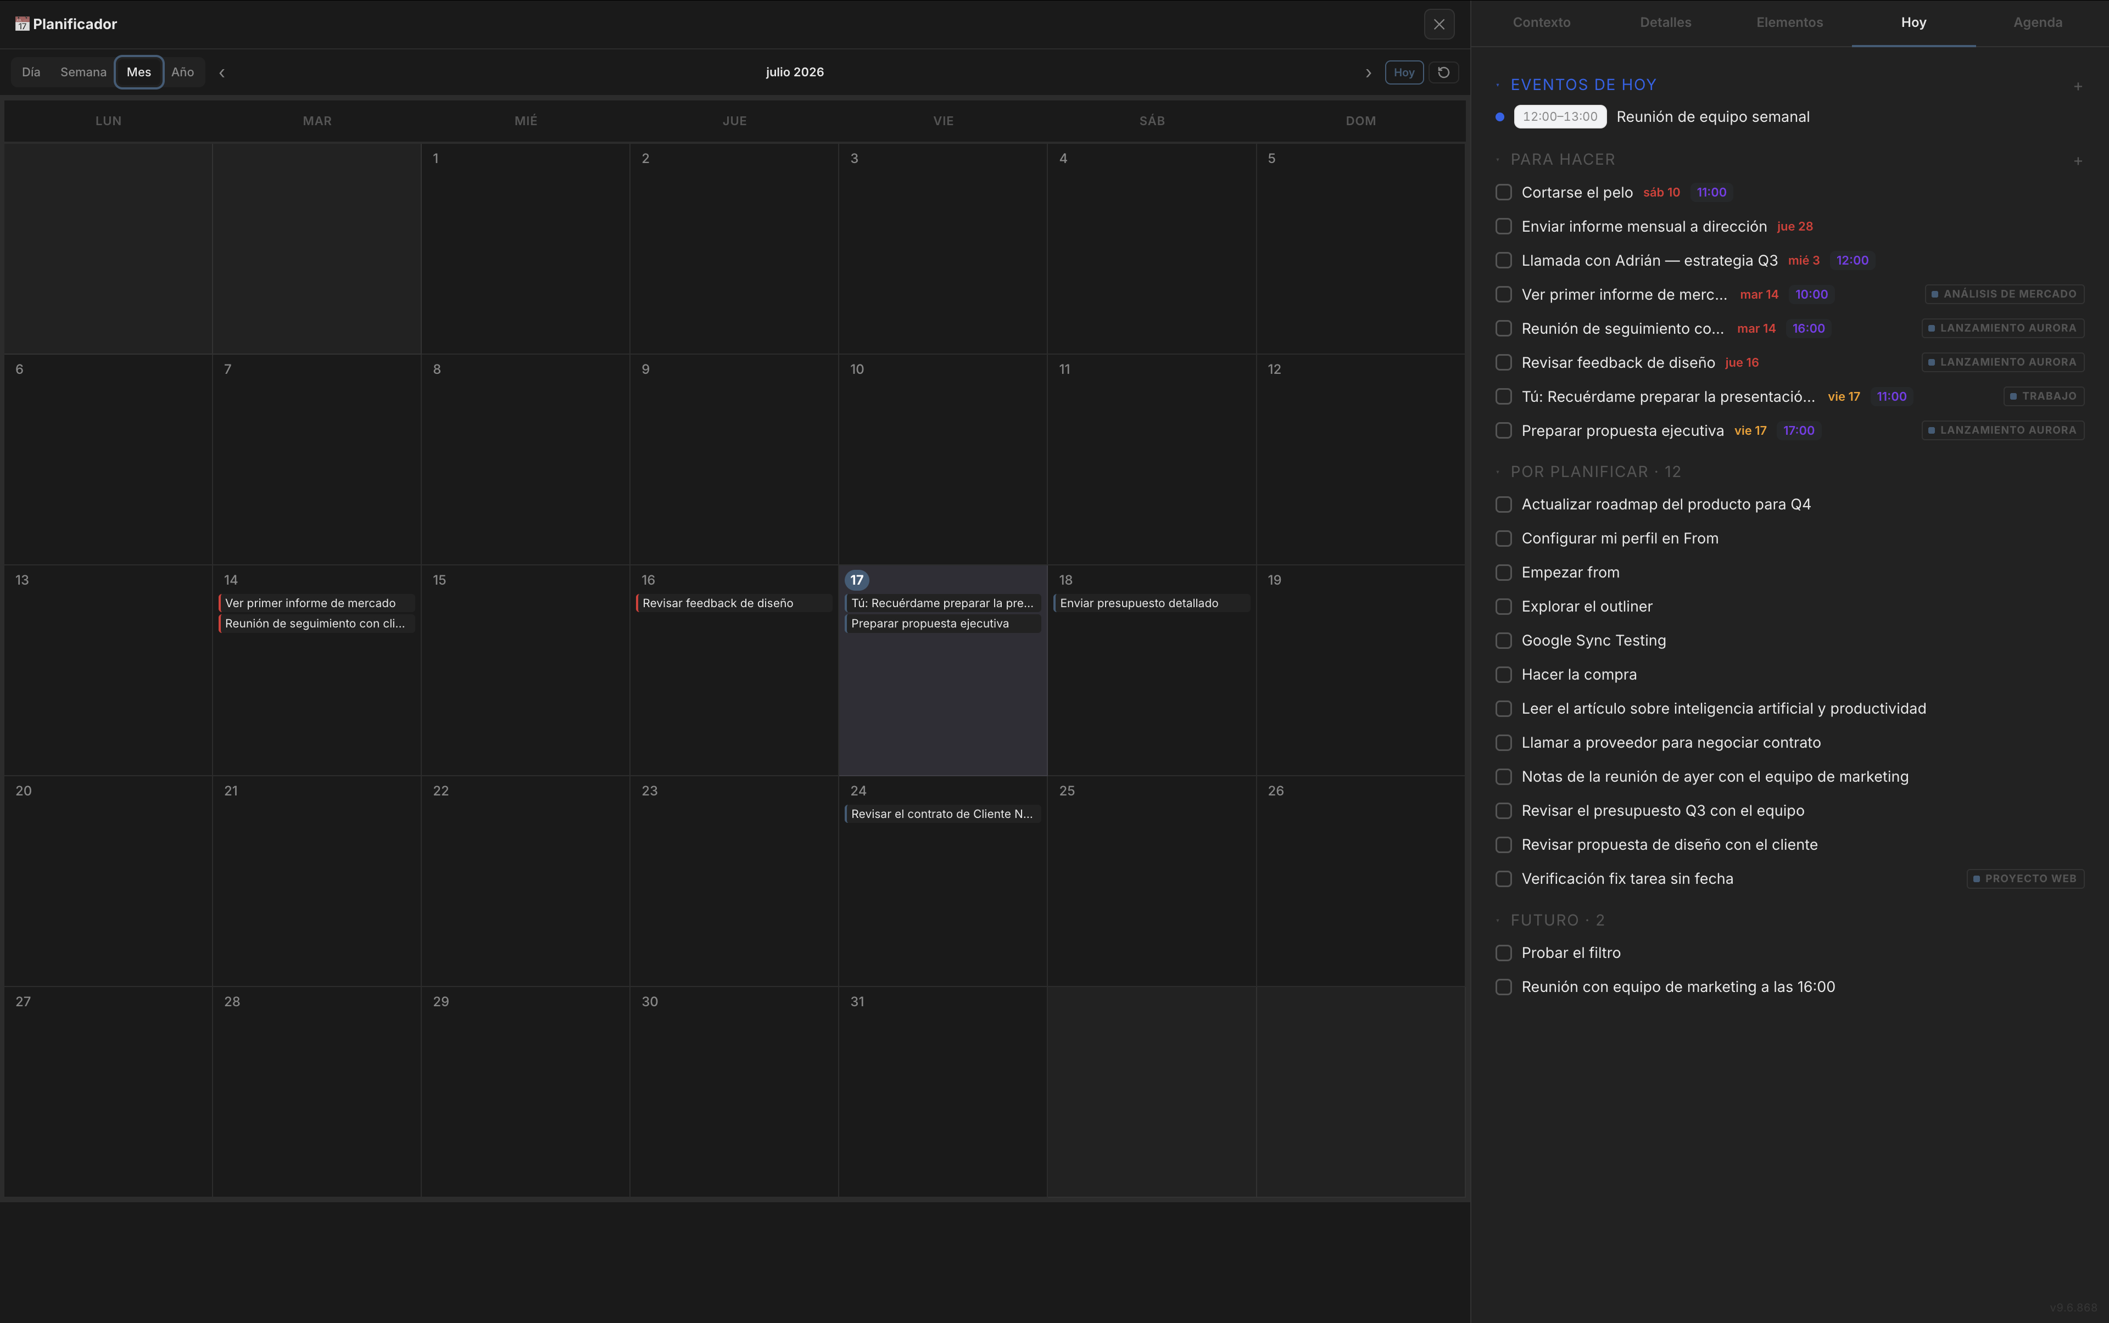Check off Hacer la compra
Viewport: 2109px width, 1323px height.
1503,675
